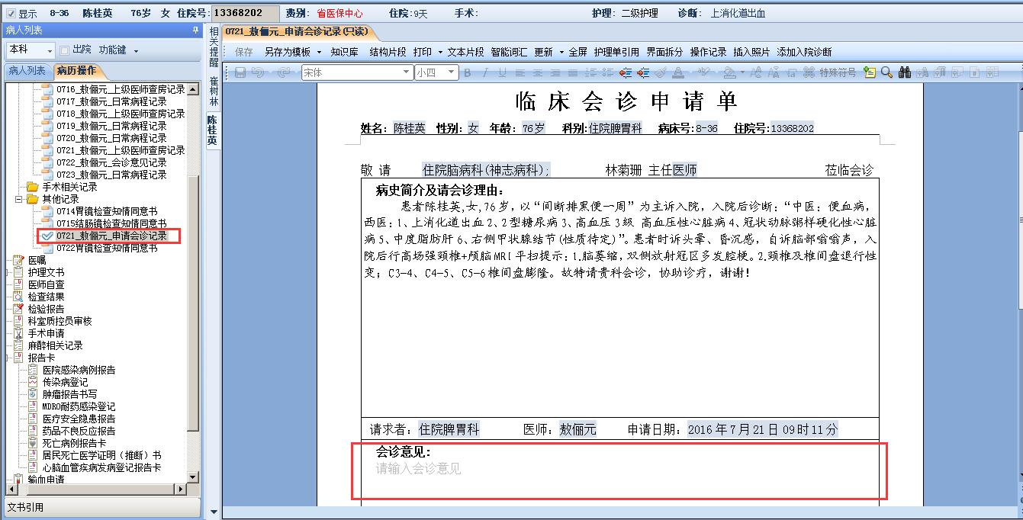Click the Save disk icon in formatting toolbar

pyautogui.click(x=240, y=72)
